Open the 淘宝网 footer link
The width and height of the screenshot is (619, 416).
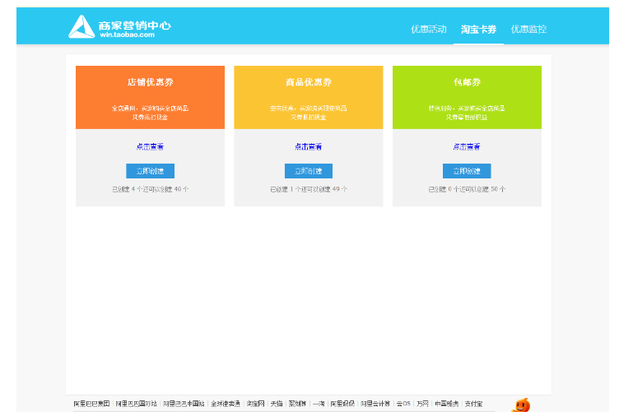[255, 404]
